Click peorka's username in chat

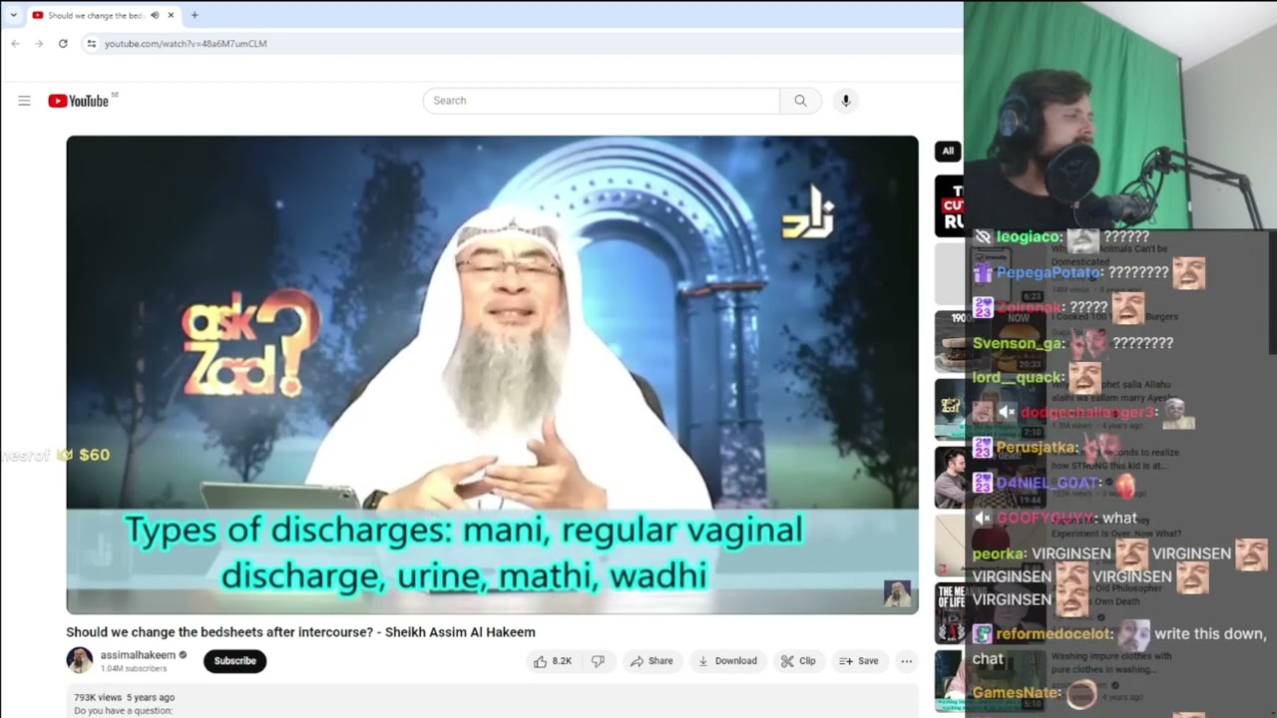pyautogui.click(x=999, y=553)
